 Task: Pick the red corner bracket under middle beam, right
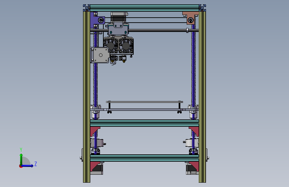point(195,131)
